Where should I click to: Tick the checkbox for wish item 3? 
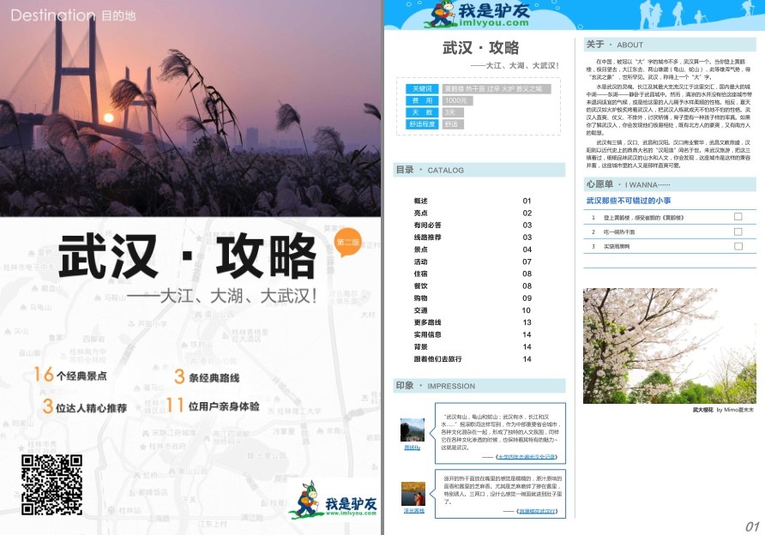click(738, 246)
